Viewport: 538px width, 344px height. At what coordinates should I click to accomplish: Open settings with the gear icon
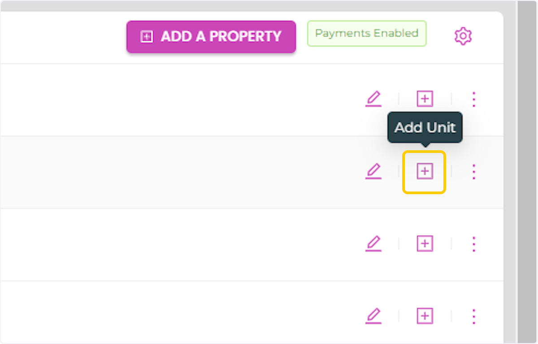click(463, 36)
